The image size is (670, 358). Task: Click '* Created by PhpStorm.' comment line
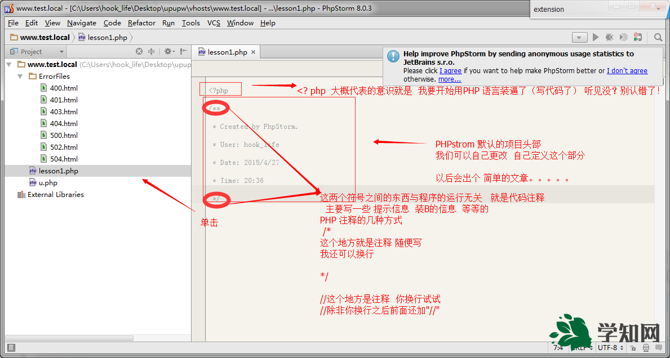click(255, 127)
